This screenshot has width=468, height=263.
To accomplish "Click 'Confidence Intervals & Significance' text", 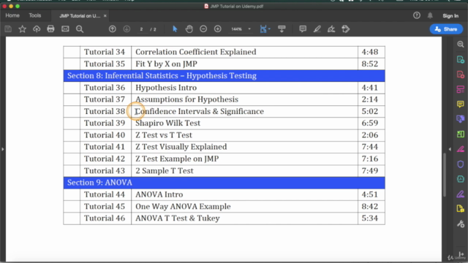I will click(x=200, y=111).
